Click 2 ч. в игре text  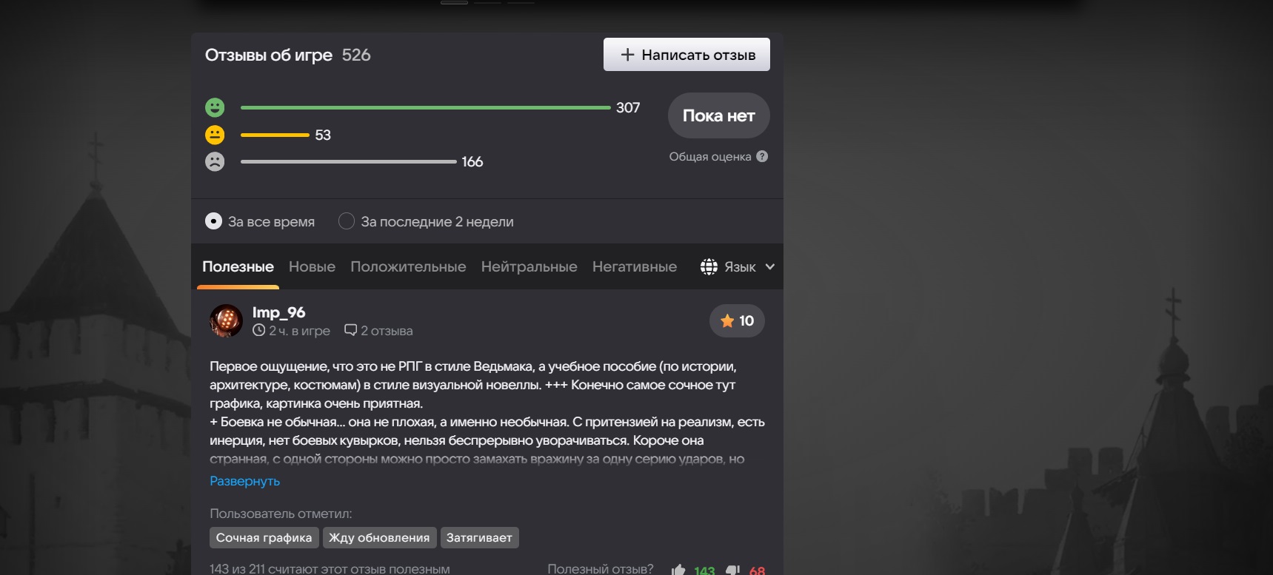coord(299,331)
